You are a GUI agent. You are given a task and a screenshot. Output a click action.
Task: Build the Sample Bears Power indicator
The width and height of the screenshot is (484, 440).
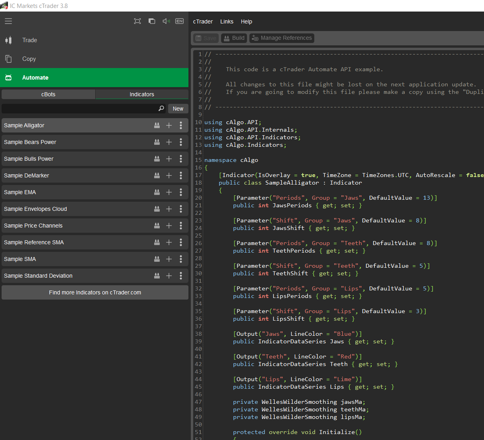[157, 142]
